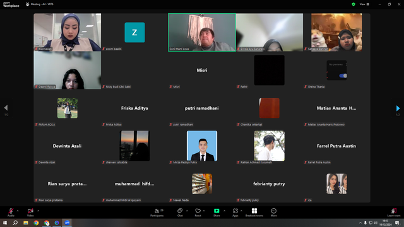Select Safaeza Zahrah's video tile
404x227 pixels.
pos(336,32)
